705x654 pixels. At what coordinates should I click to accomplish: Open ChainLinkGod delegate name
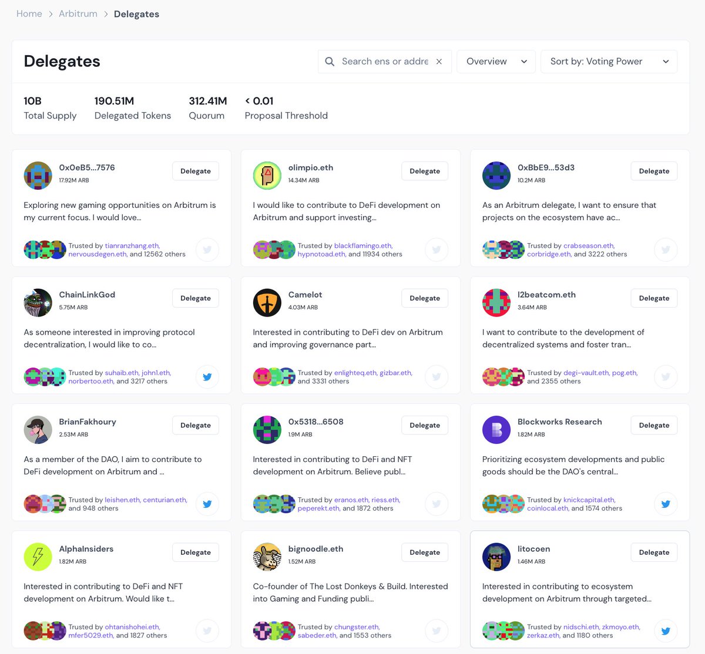[x=87, y=295]
